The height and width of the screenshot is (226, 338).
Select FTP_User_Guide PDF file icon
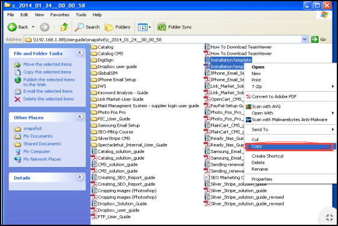pyautogui.click(x=94, y=216)
